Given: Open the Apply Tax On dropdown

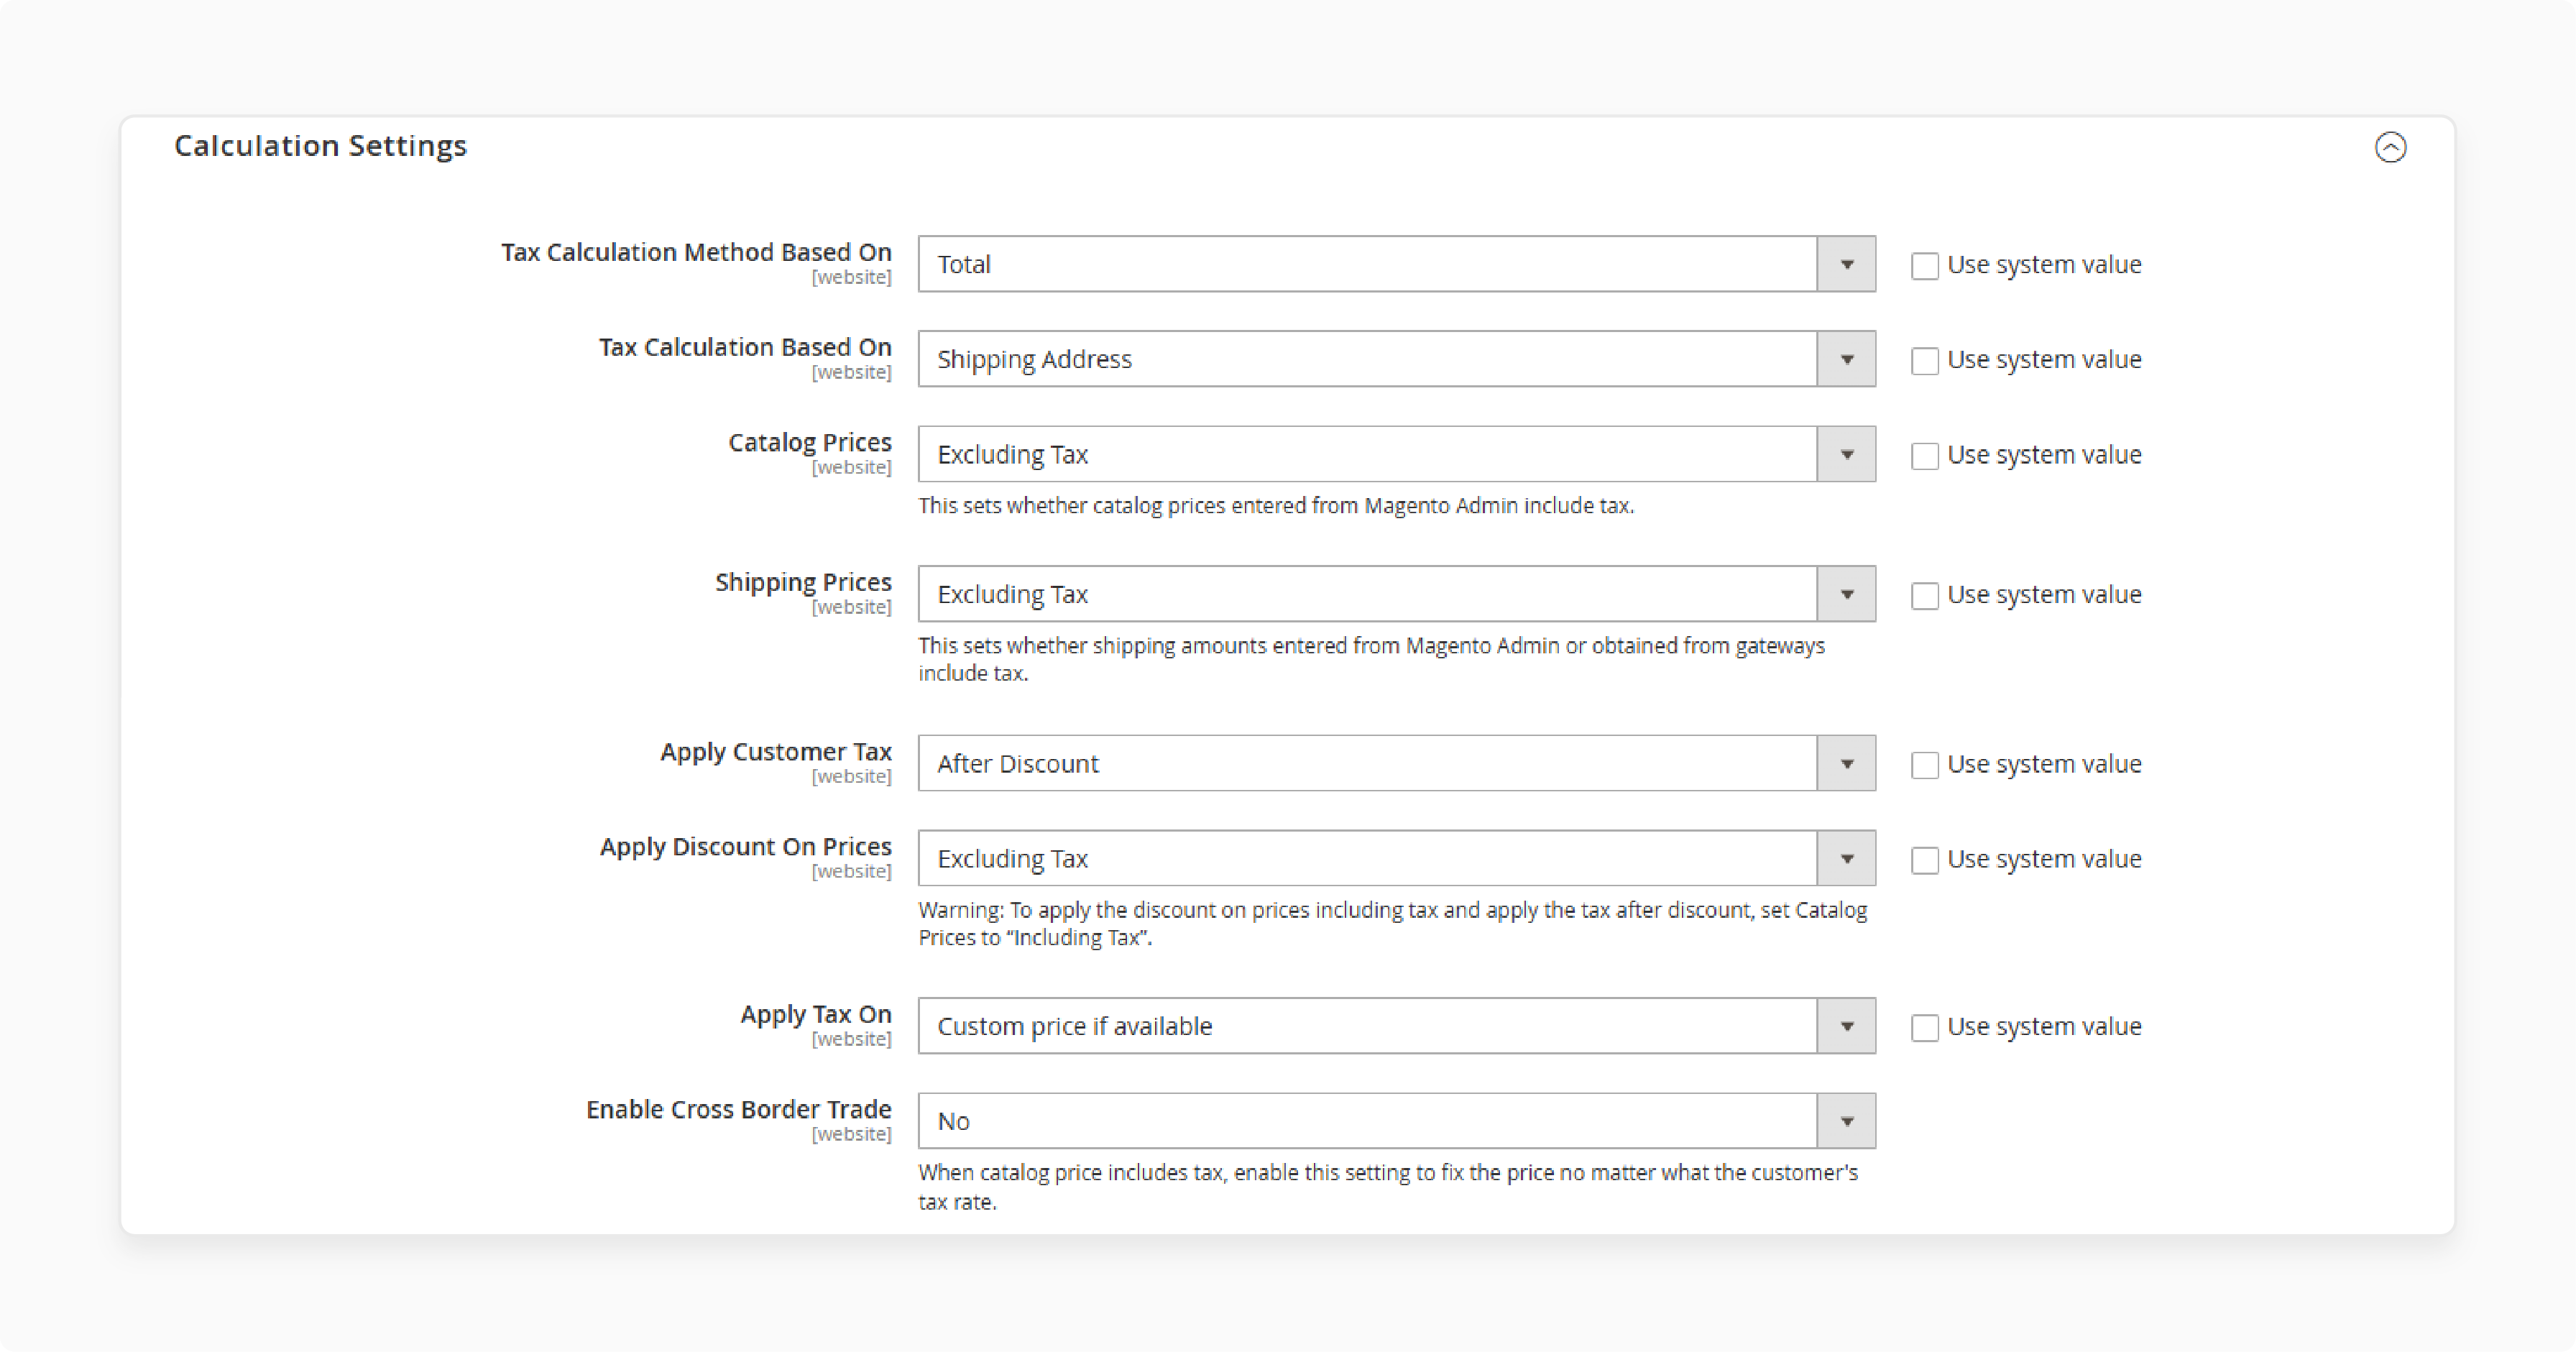Looking at the screenshot, I should click(x=1396, y=1026).
